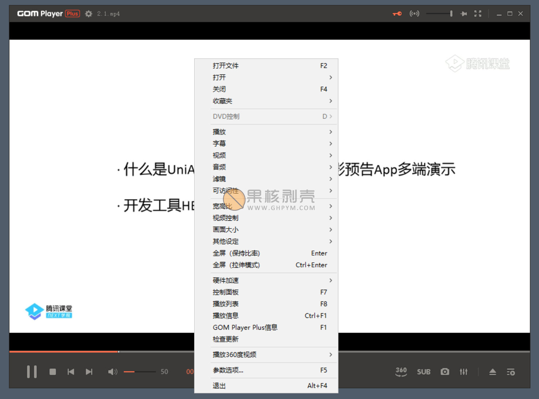The width and height of the screenshot is (539, 399).
Task: Take a screenshot with the camera icon
Action: pyautogui.click(x=445, y=372)
